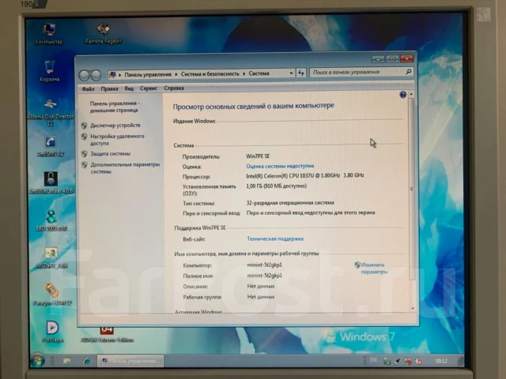506x379 pixels.
Task: Open the Компьютер desktop icon
Action: (49, 33)
